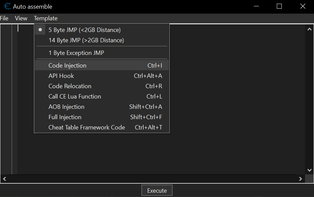Choose Code Injection template
The width and height of the screenshot is (314, 197).
coord(67,66)
